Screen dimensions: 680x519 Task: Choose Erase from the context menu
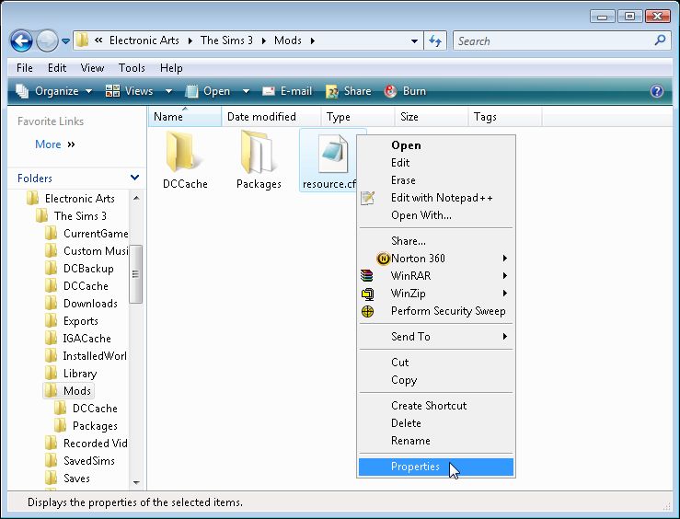pyautogui.click(x=436, y=180)
